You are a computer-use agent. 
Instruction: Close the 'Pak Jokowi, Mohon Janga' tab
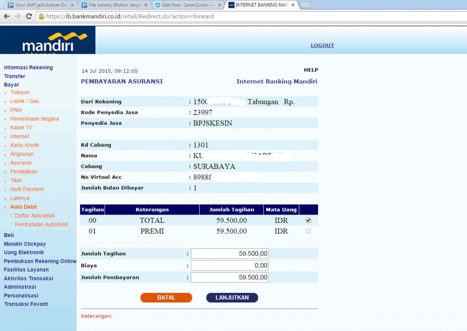coord(146,5)
